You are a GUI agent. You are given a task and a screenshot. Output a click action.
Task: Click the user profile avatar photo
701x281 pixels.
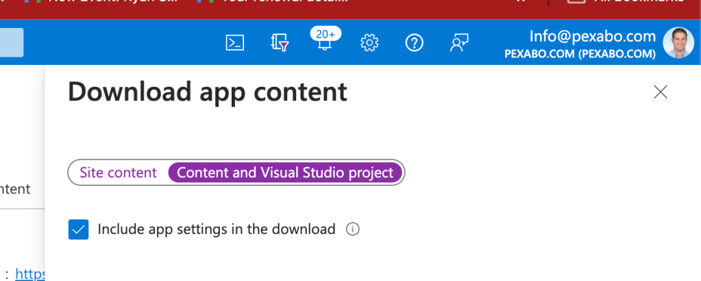678,43
